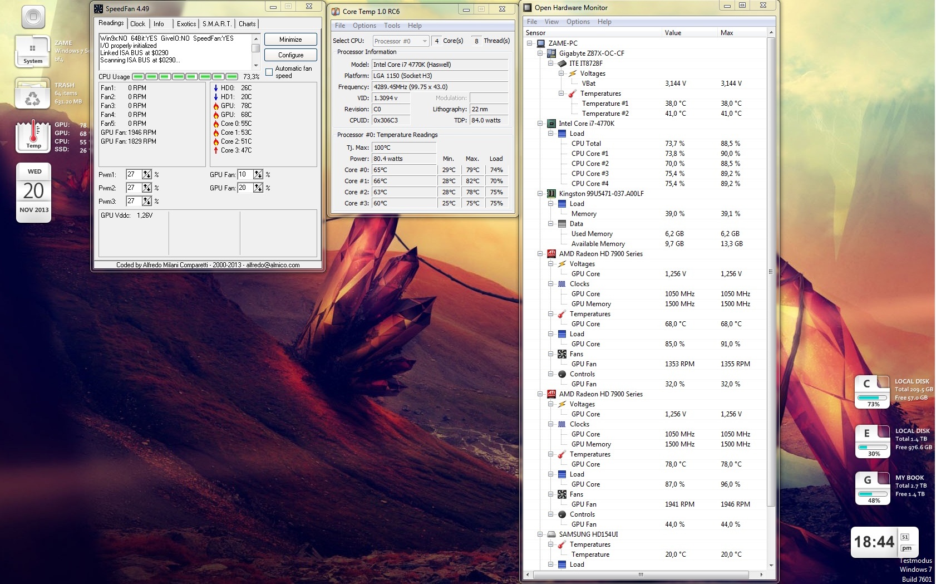Click the second GPU Fan value field showing 20
The width and height of the screenshot is (936, 584).
click(245, 188)
